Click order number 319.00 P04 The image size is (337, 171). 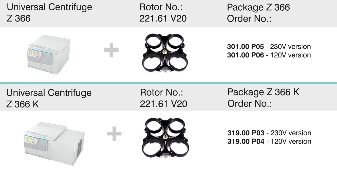pyautogui.click(x=246, y=141)
